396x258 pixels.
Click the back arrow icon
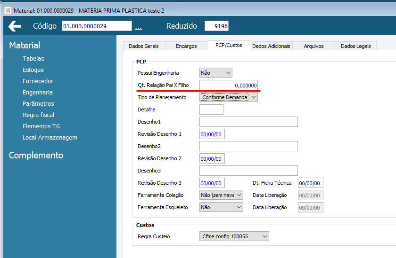[x=15, y=26]
